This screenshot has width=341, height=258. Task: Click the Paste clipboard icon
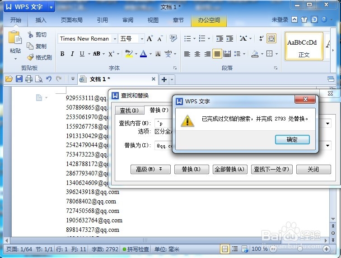[x=15, y=38]
